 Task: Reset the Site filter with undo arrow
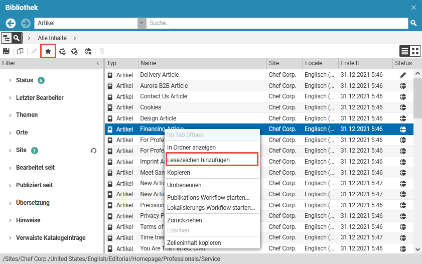pos(93,150)
